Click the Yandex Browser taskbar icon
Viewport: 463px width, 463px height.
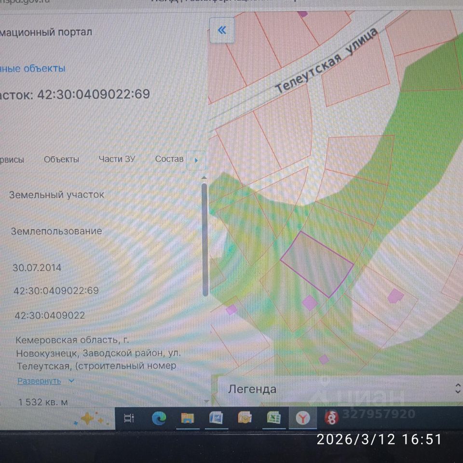(303, 418)
